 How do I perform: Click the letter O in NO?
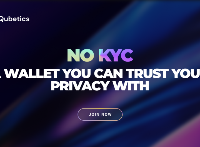click(x=88, y=55)
